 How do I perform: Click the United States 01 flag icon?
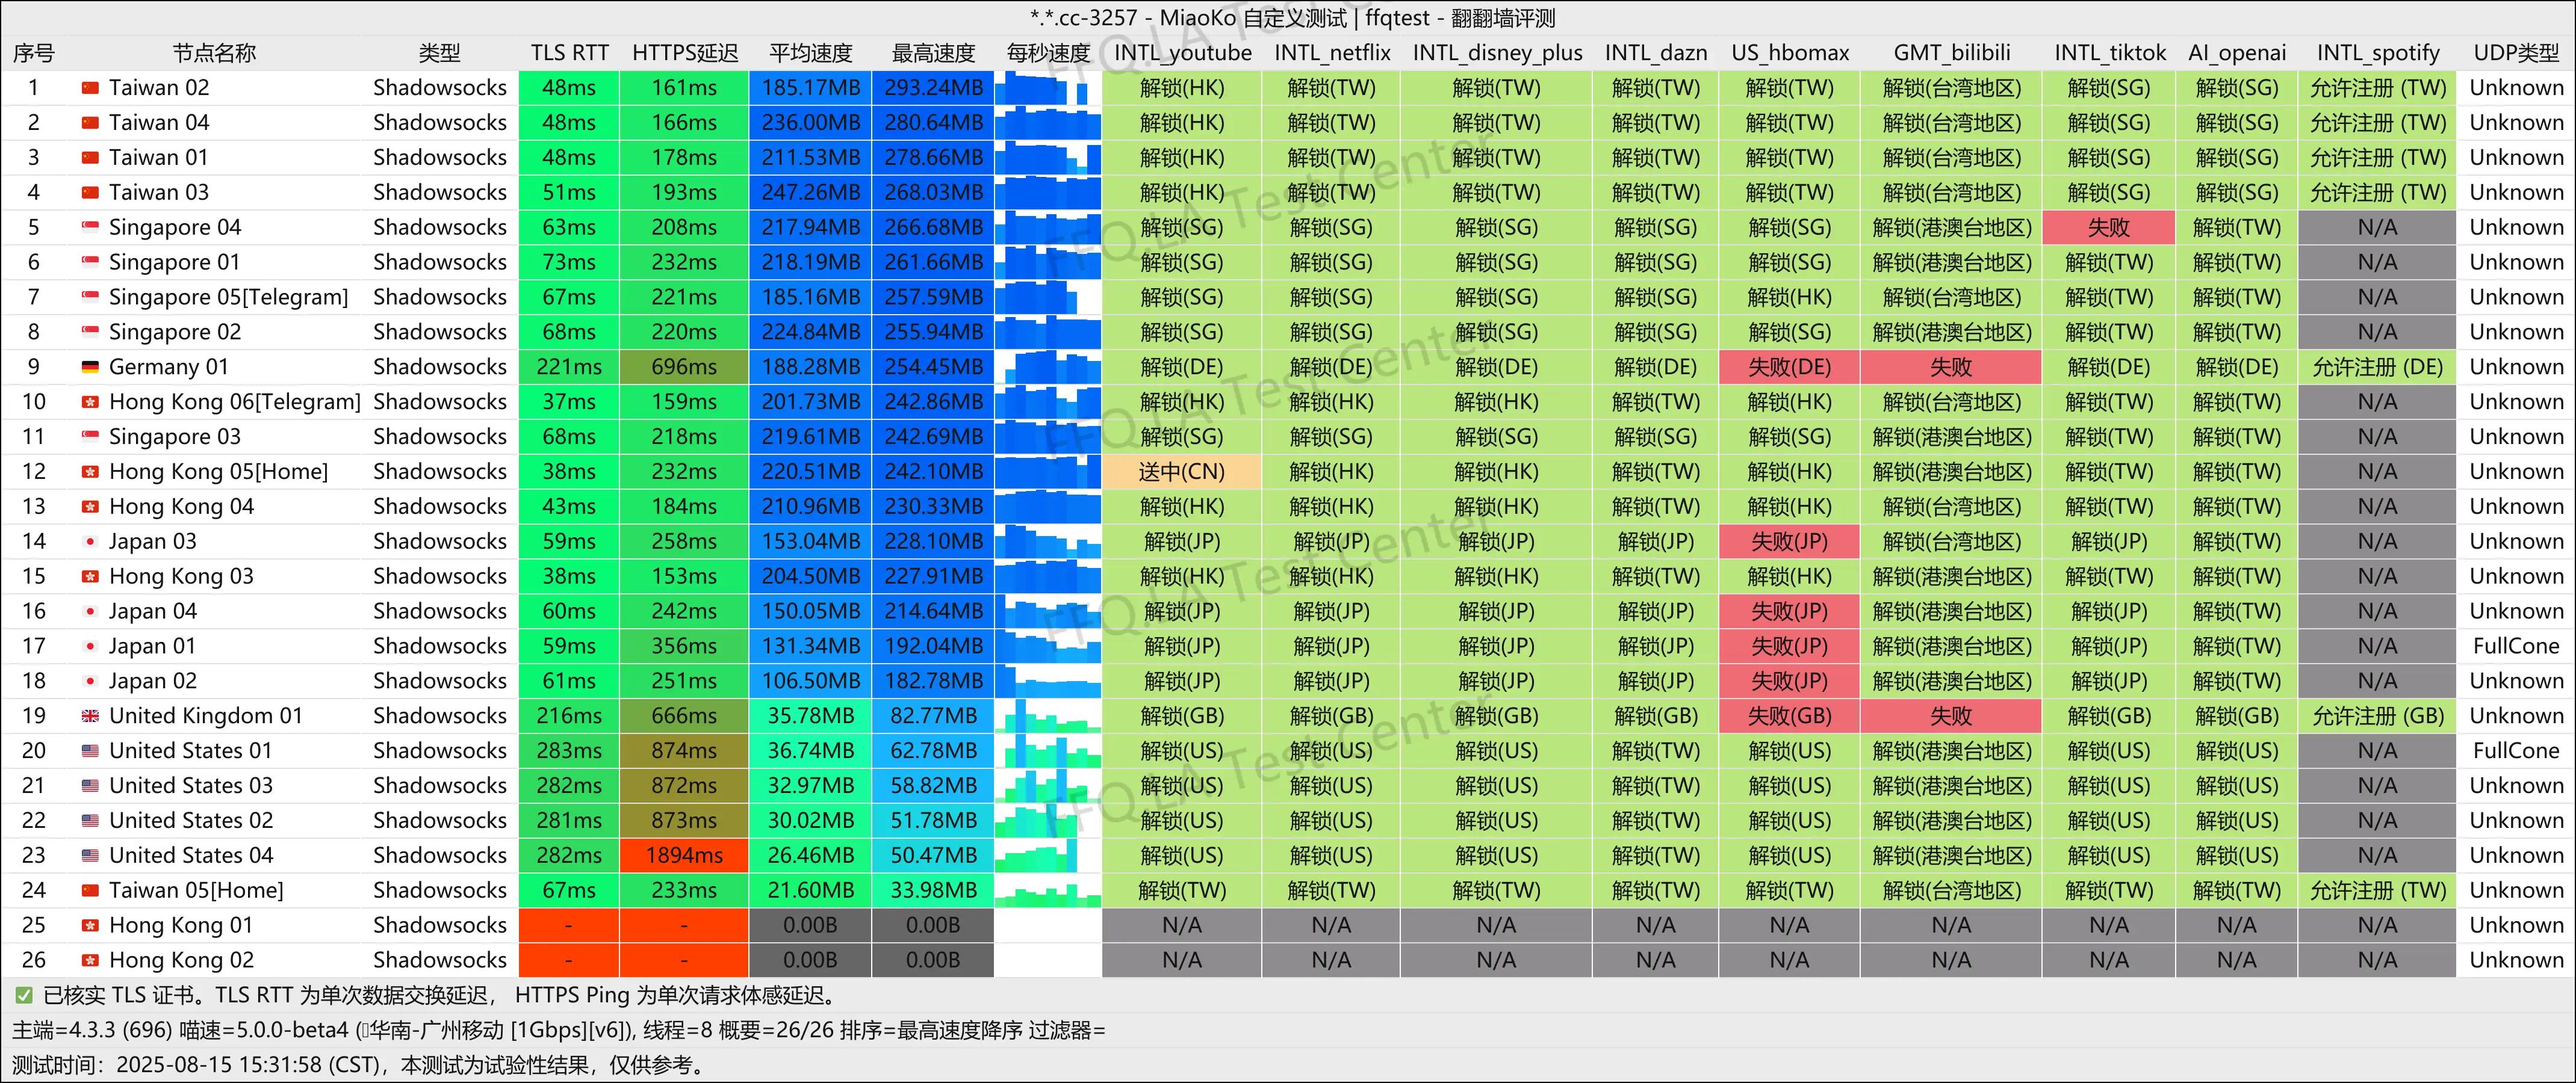pyautogui.click(x=90, y=751)
